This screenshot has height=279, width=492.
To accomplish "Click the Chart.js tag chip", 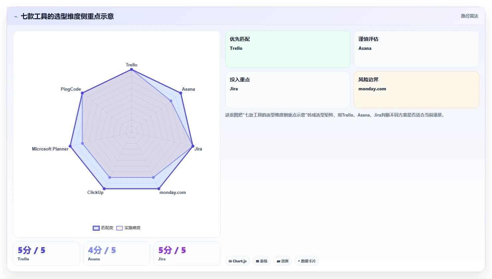I will (238, 261).
